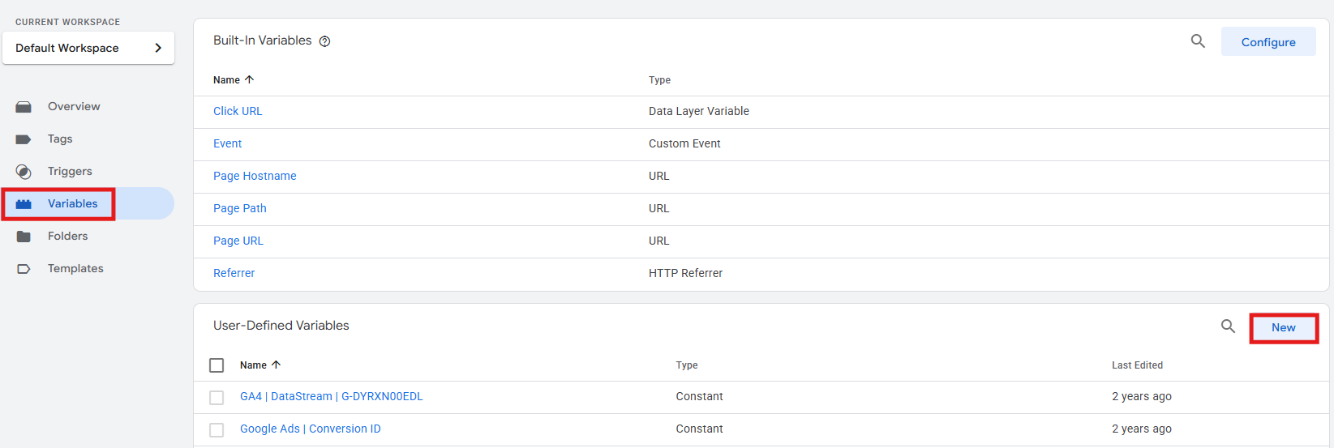Open the Triggers section
Screen dimensions: 1334x448
tap(70, 171)
